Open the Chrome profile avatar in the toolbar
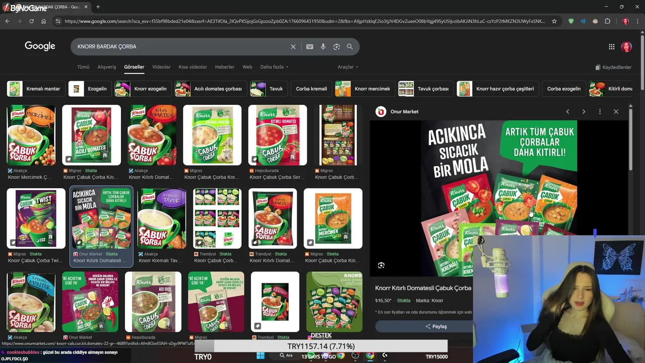Screen dimensions: 645x363 (625, 21)
